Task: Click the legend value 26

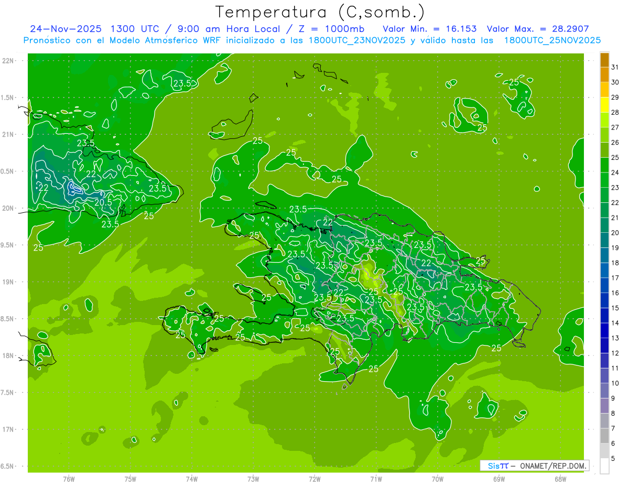Action: 615,142
